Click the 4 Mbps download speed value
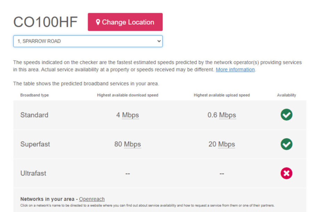Viewport: 320px width, 212px height. tap(128, 115)
